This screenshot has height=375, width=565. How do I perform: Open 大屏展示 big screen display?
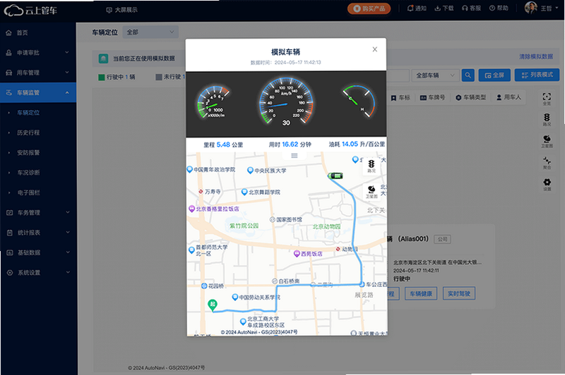coord(121,10)
